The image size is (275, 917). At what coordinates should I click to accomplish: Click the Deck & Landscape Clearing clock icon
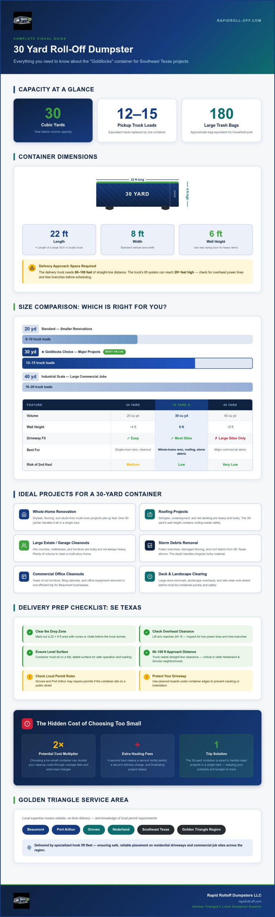click(x=150, y=577)
